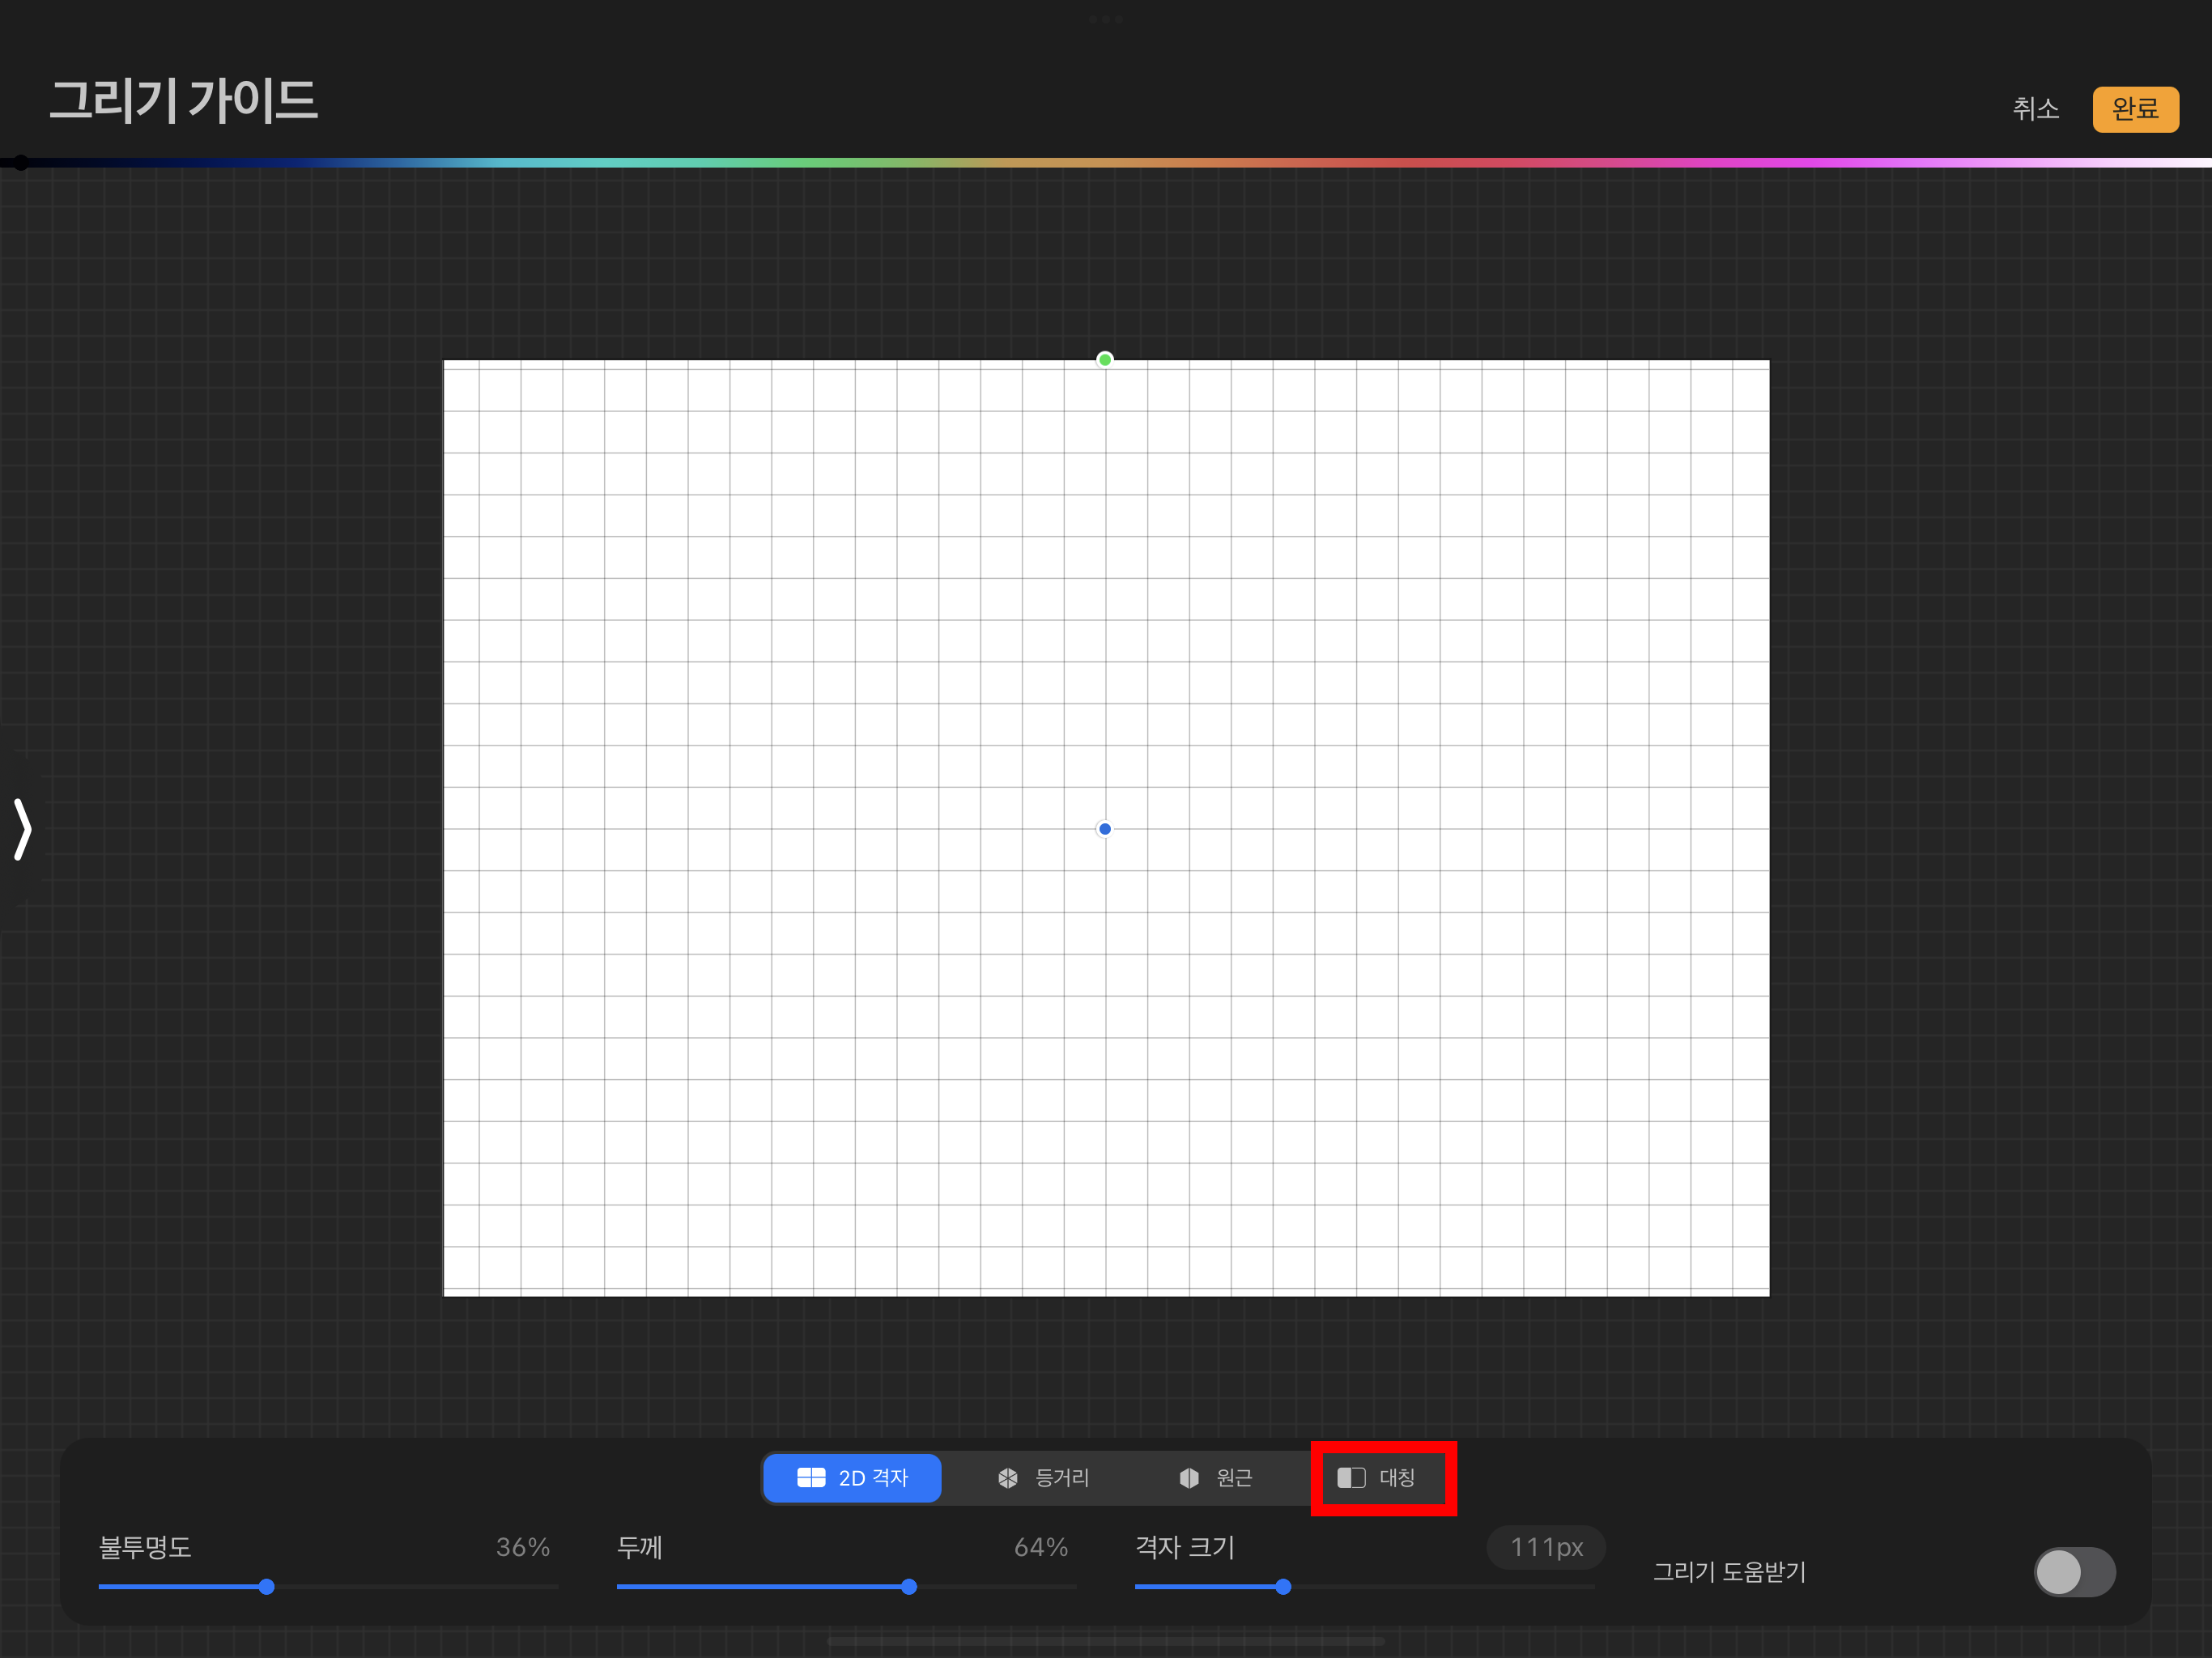Click the 64% thickness value

click(x=1041, y=1547)
